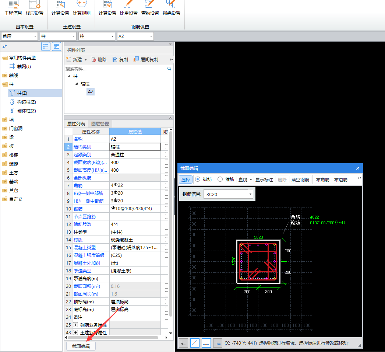Open the AZ component dropdown
This screenshot has width=385, height=352.
tap(135, 36)
